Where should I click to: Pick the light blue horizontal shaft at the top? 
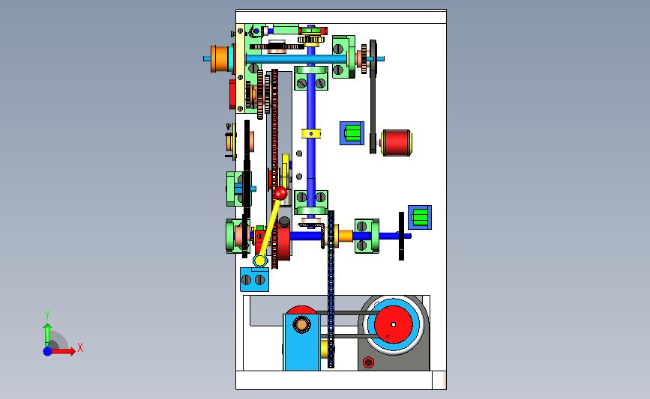pos(297,59)
